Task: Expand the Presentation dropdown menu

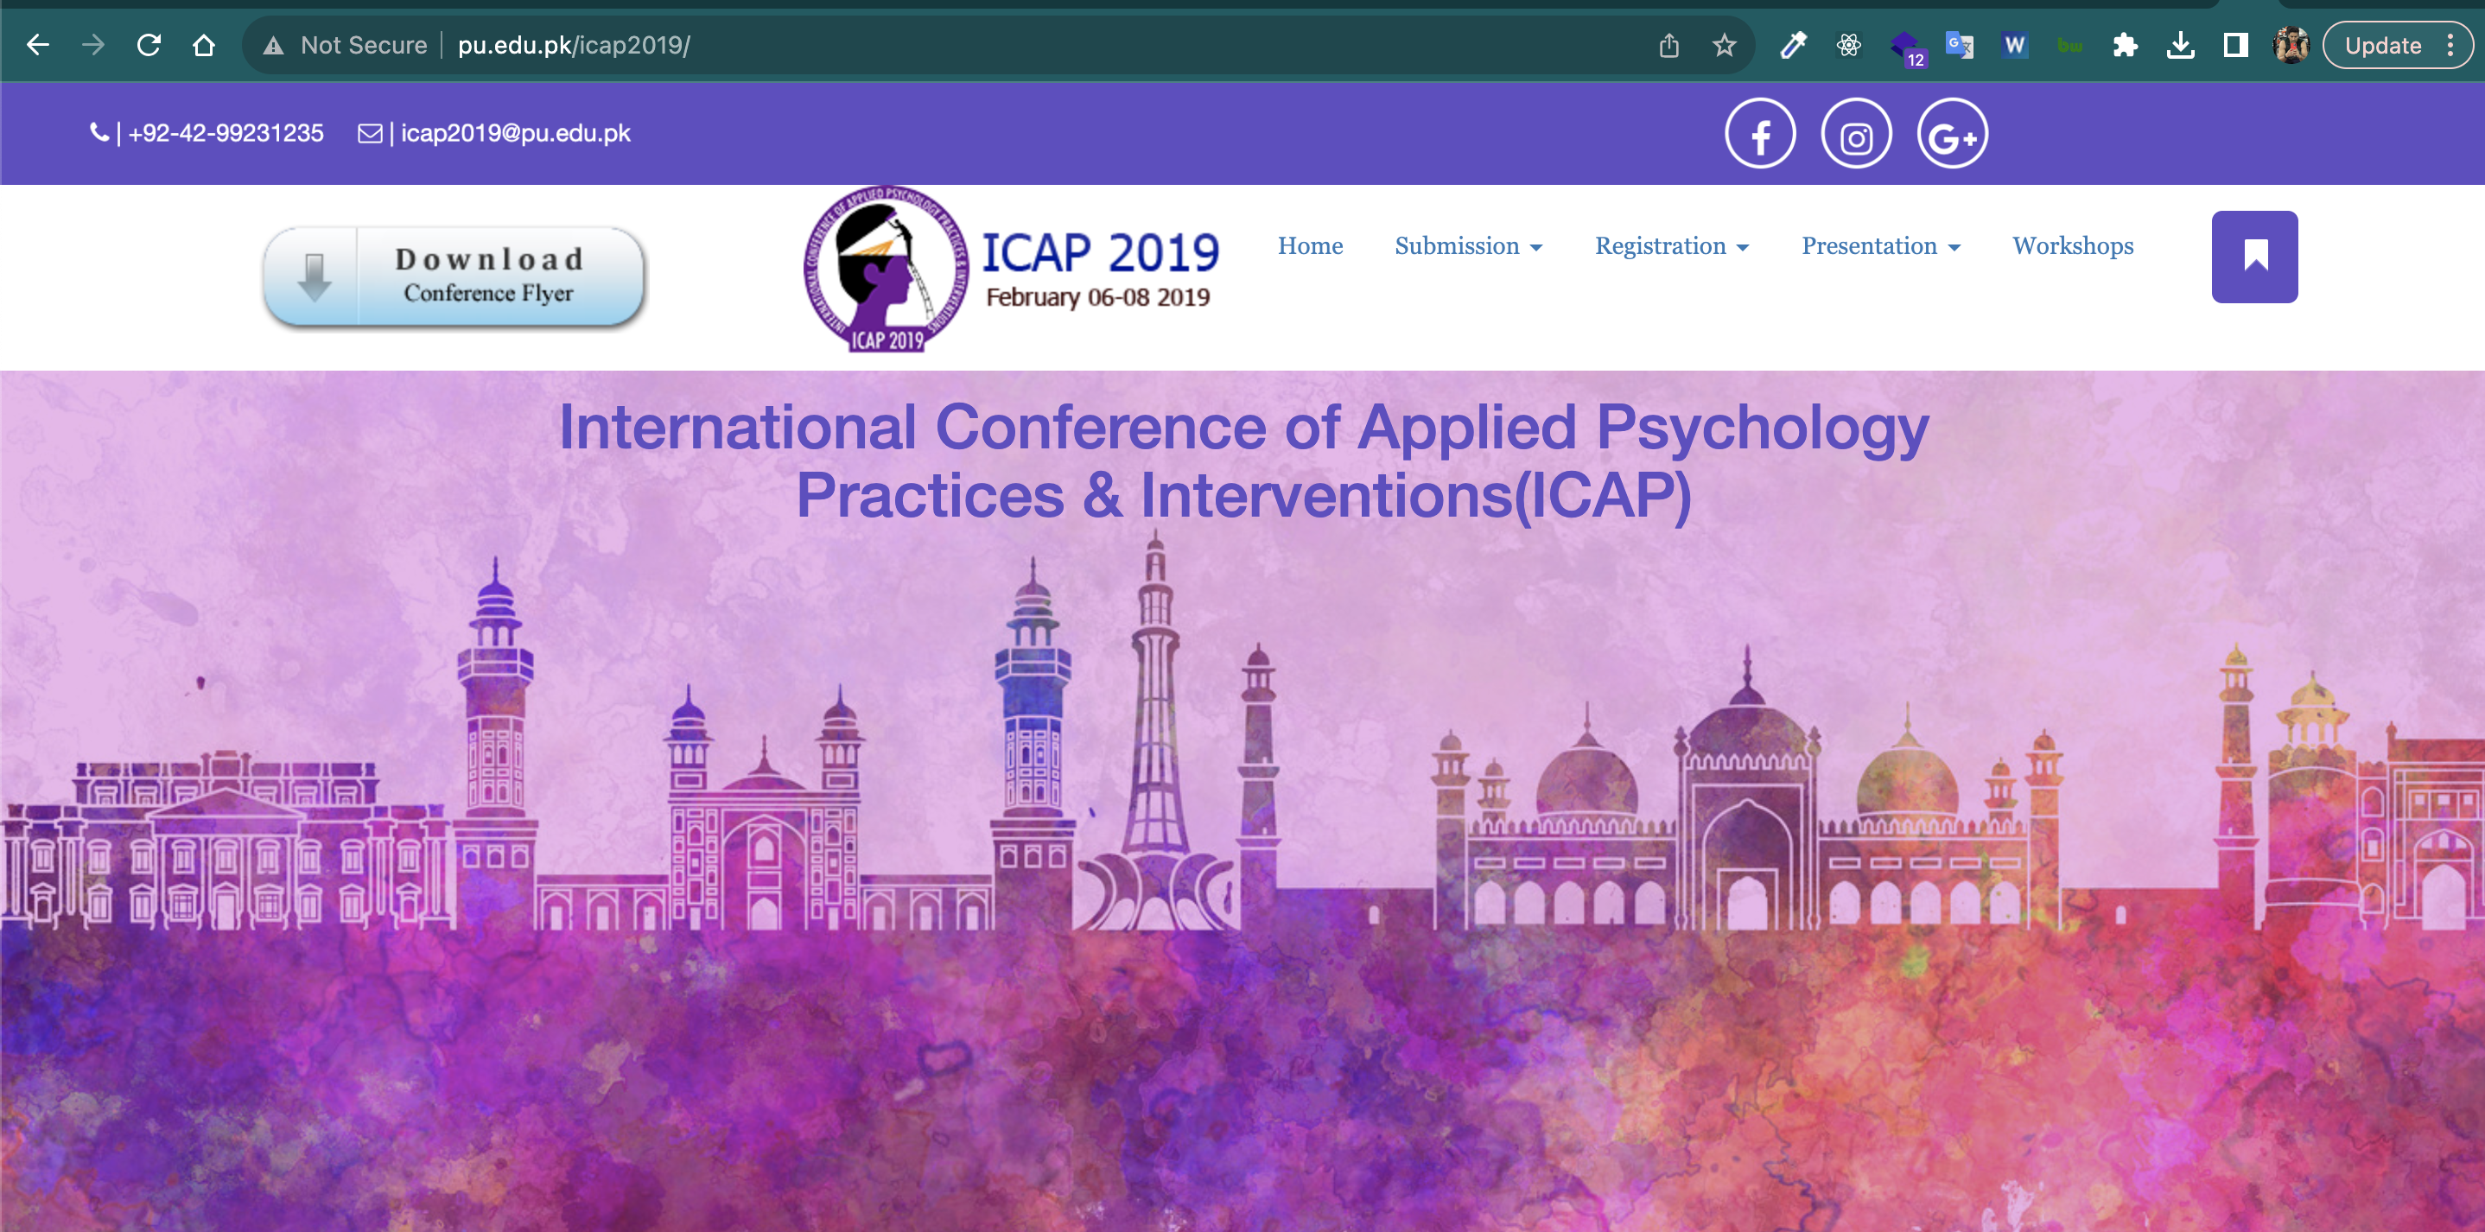Action: click(1879, 247)
